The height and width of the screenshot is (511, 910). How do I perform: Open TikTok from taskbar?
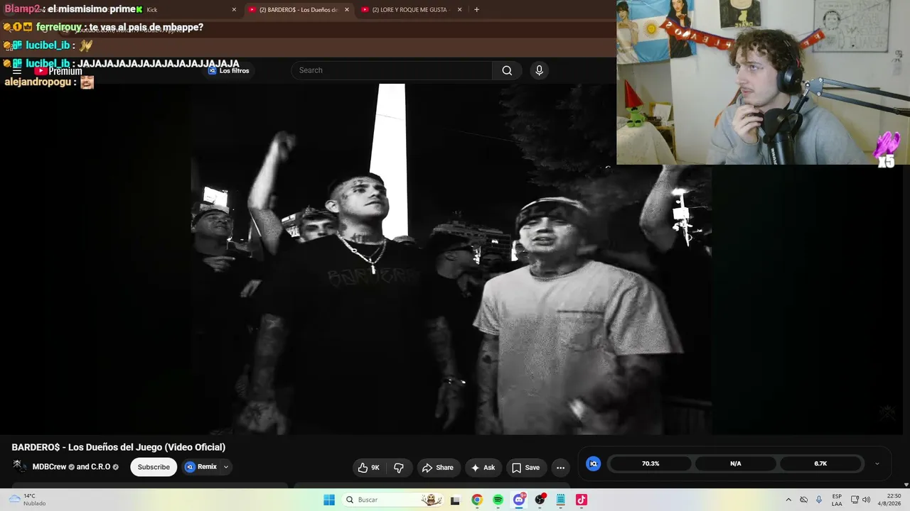click(x=582, y=500)
